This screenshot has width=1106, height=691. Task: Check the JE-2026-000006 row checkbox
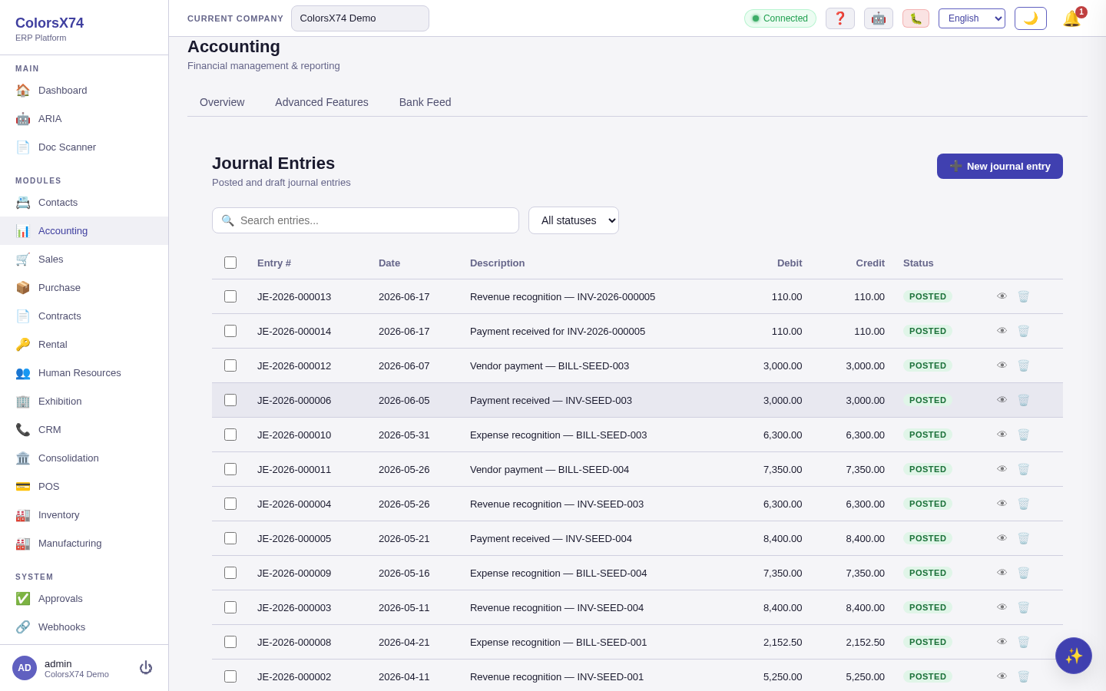(230, 400)
